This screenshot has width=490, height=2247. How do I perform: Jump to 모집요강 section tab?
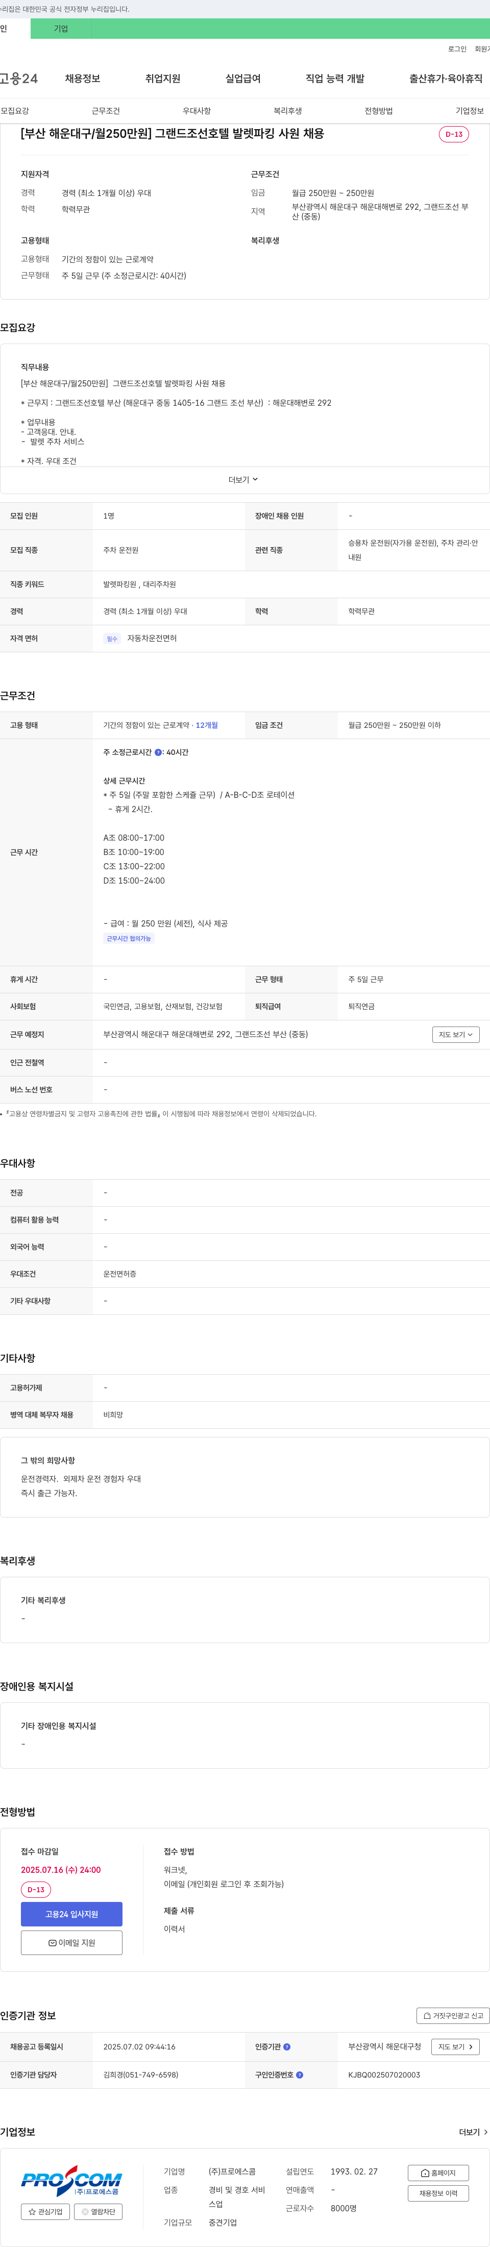15,111
